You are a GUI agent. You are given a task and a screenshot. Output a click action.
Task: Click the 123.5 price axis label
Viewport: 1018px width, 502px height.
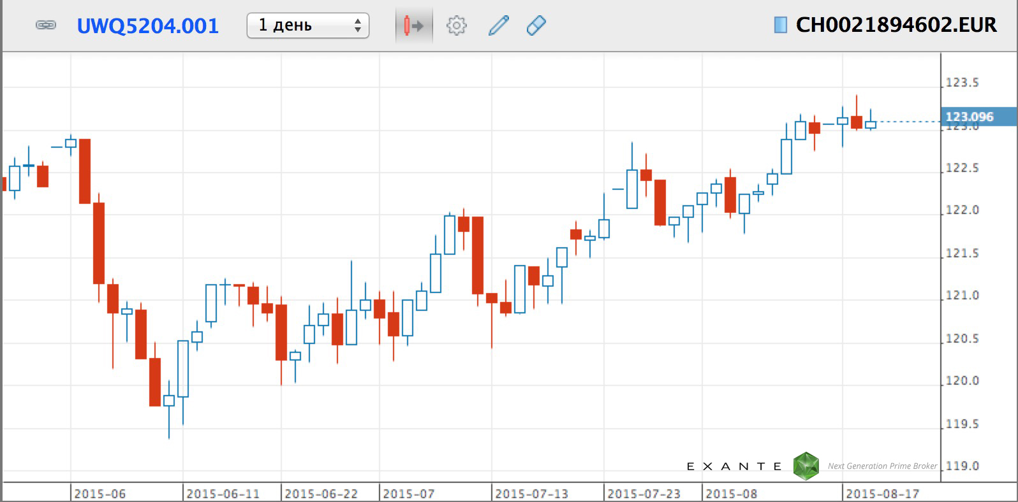(x=961, y=83)
